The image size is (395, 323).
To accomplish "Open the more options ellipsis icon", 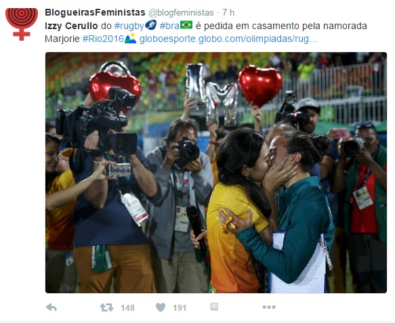I will 269,307.
